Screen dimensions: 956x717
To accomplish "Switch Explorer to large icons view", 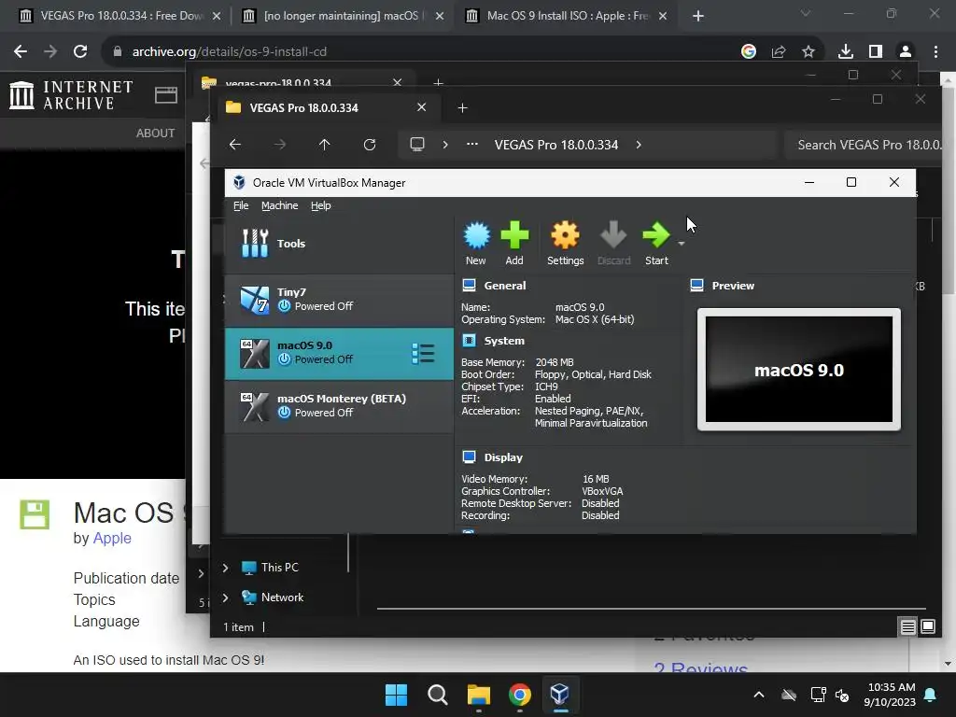I will point(928,626).
